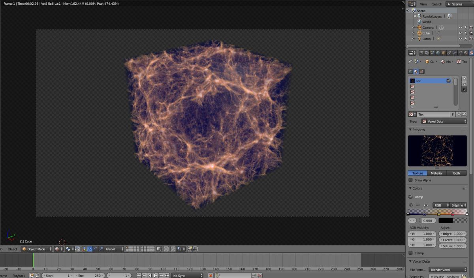The height and width of the screenshot is (278, 474).
Task: Uncheck the Ramp checkbox
Action: click(x=410, y=197)
